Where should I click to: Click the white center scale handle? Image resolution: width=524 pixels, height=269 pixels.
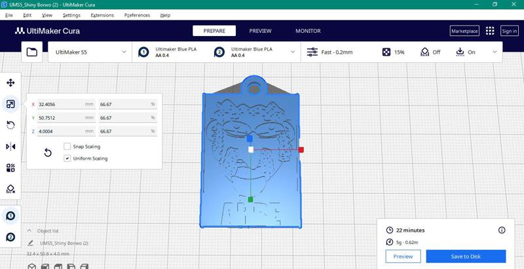tap(251, 149)
